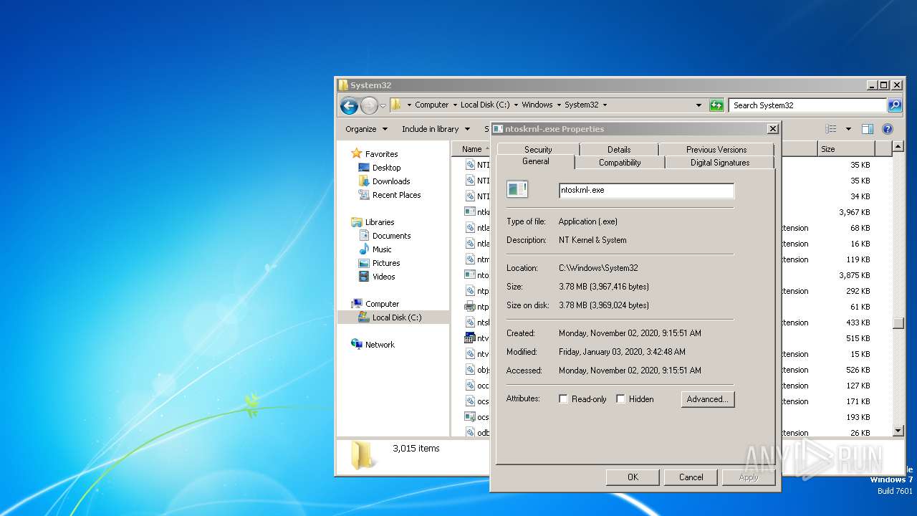The height and width of the screenshot is (516, 917).
Task: Select Favorites in the navigation pane
Action: [381, 154]
